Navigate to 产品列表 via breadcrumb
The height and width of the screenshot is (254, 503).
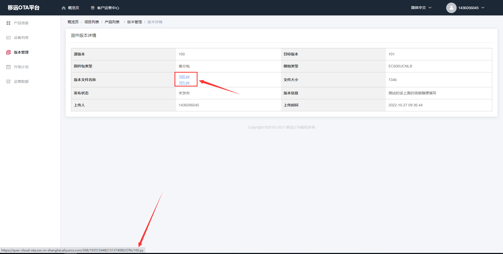coord(112,22)
